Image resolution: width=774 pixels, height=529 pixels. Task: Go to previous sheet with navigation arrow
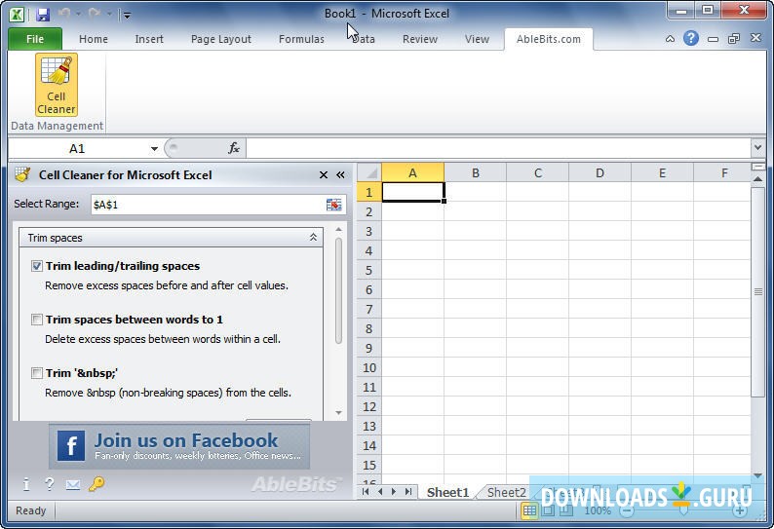coord(380,492)
